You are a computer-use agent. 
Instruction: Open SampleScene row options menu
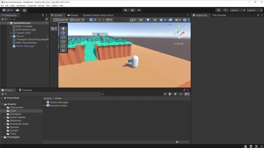[47, 23]
